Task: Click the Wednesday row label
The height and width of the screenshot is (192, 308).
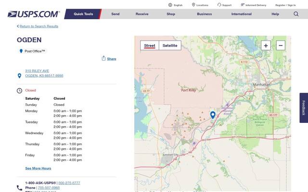Action: point(34,133)
